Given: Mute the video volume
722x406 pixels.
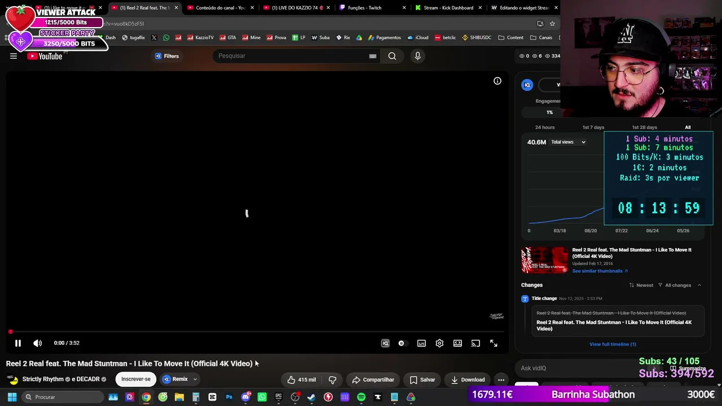Looking at the screenshot, I should (x=38, y=343).
